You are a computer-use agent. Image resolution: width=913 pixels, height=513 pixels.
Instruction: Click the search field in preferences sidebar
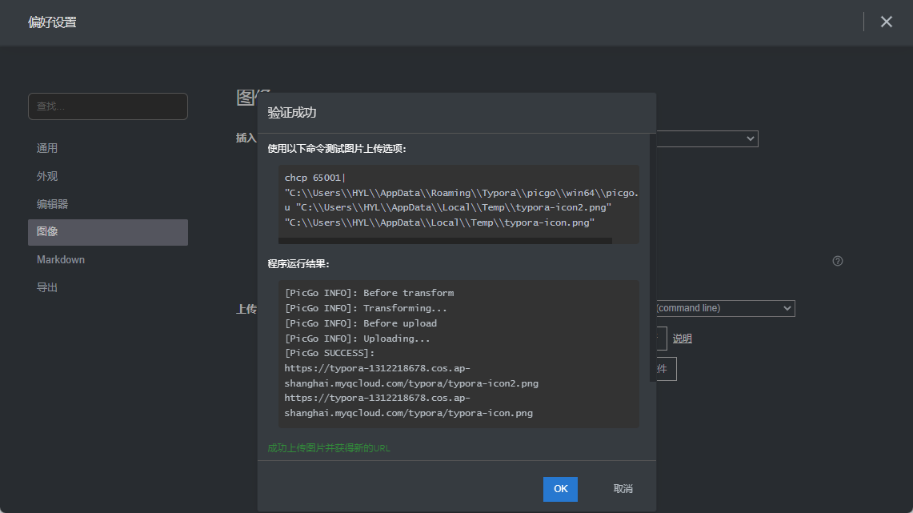(x=108, y=106)
